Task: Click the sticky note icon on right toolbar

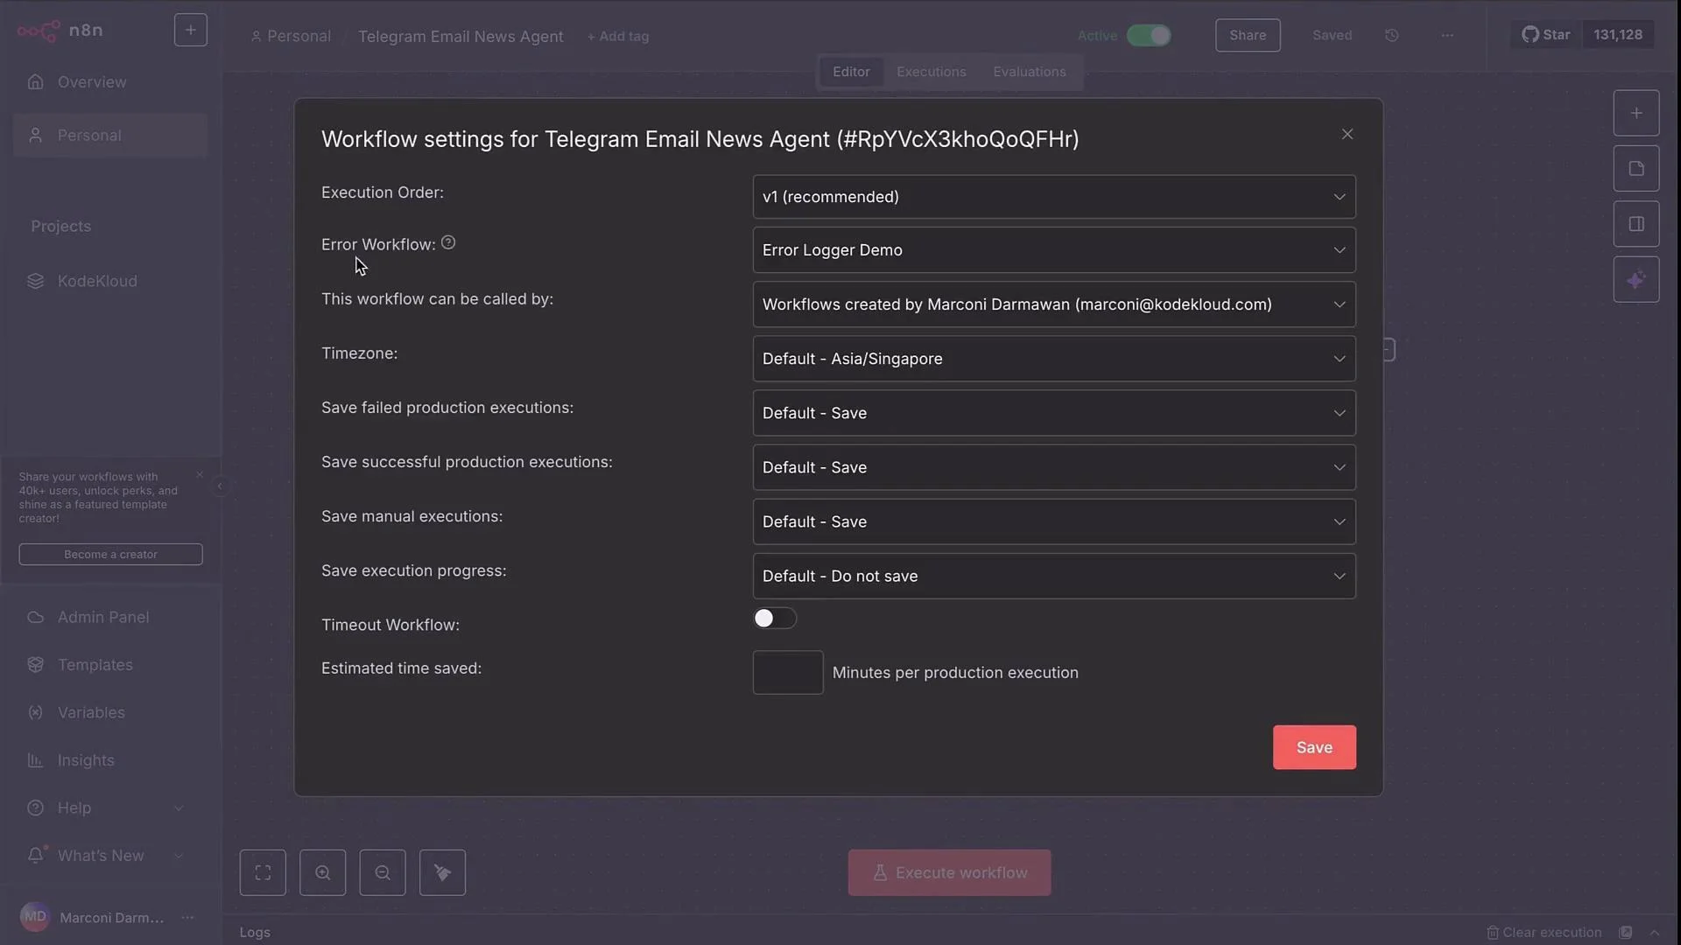Action: pos(1636,169)
